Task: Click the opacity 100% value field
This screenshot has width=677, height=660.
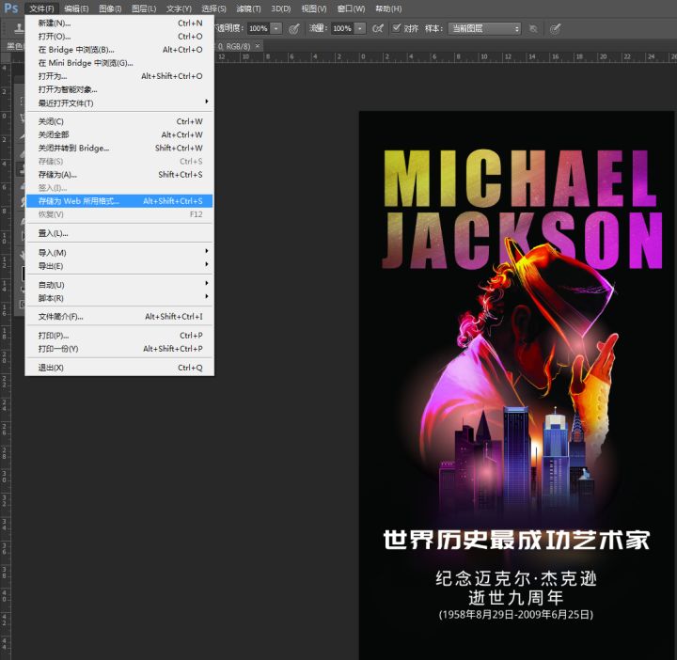Action: tap(260, 28)
